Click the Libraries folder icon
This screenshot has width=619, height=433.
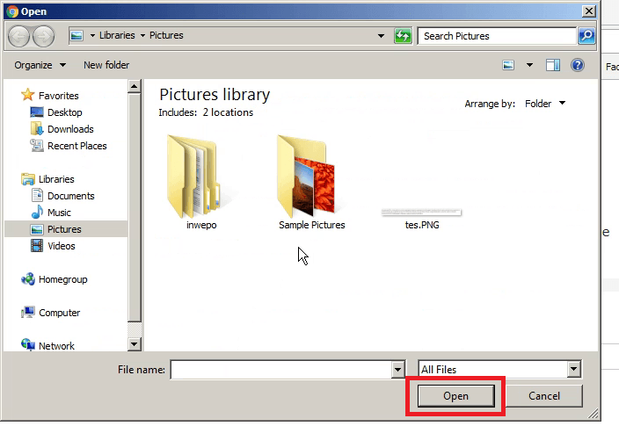tap(27, 179)
